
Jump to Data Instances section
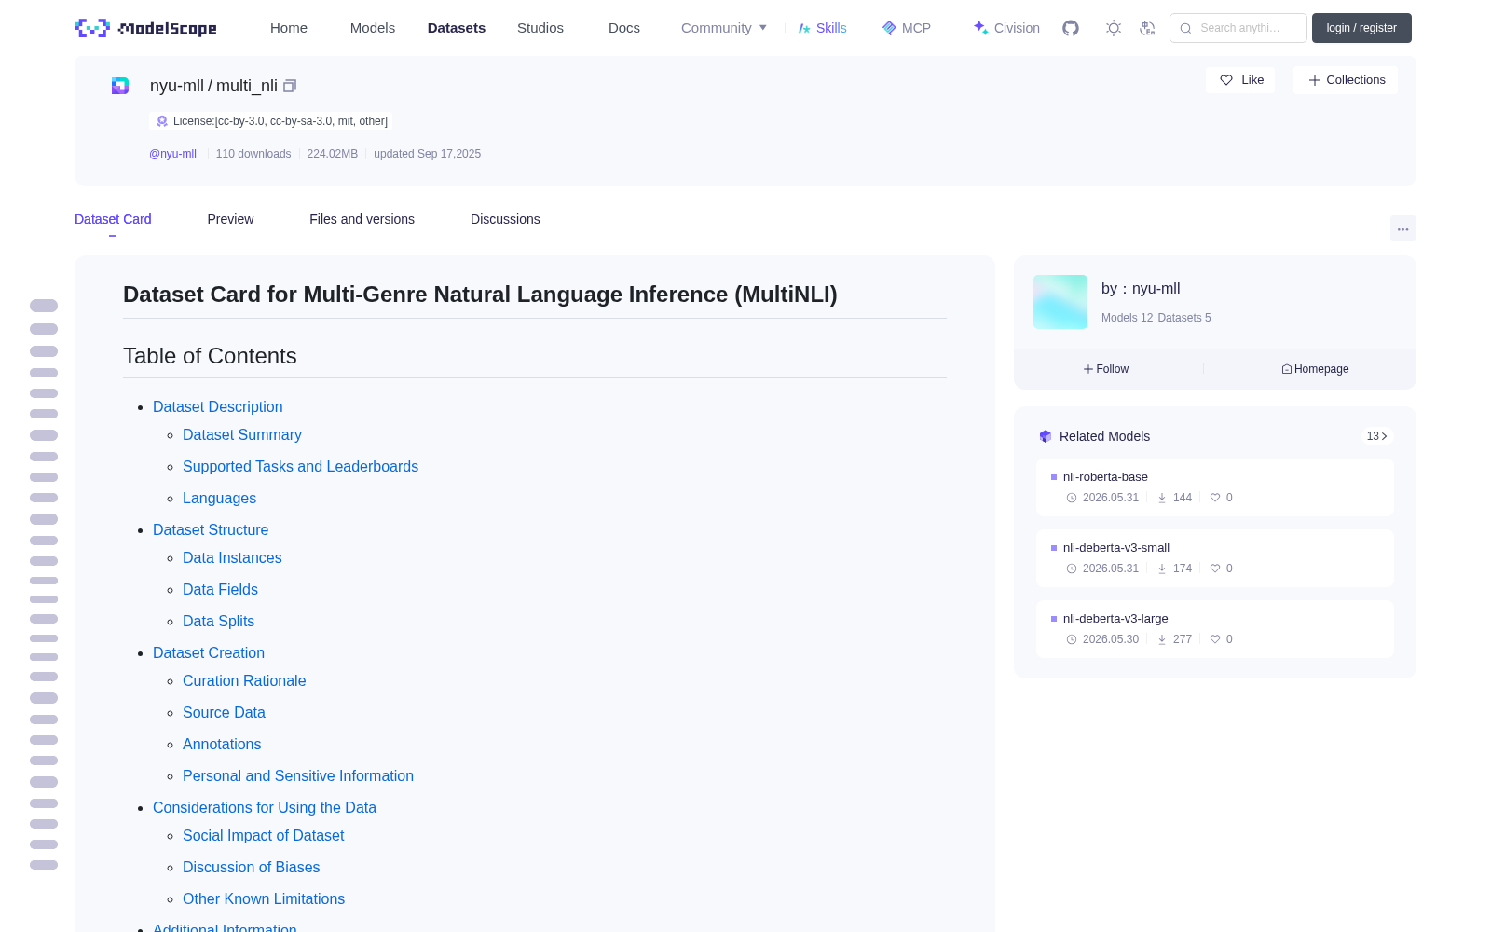click(232, 557)
